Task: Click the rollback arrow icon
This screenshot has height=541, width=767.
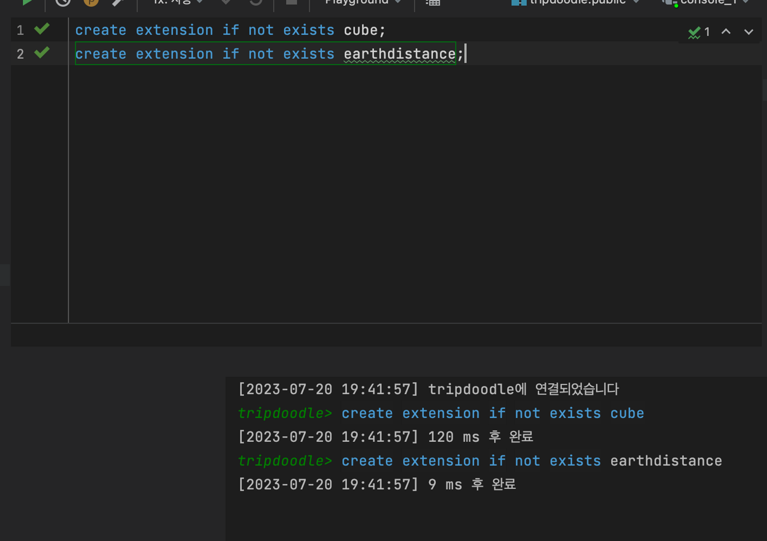Action: pos(256,2)
